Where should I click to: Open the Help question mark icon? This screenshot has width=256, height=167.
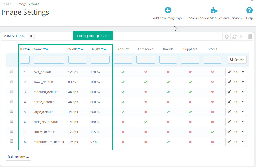pyautogui.click(x=249, y=10)
